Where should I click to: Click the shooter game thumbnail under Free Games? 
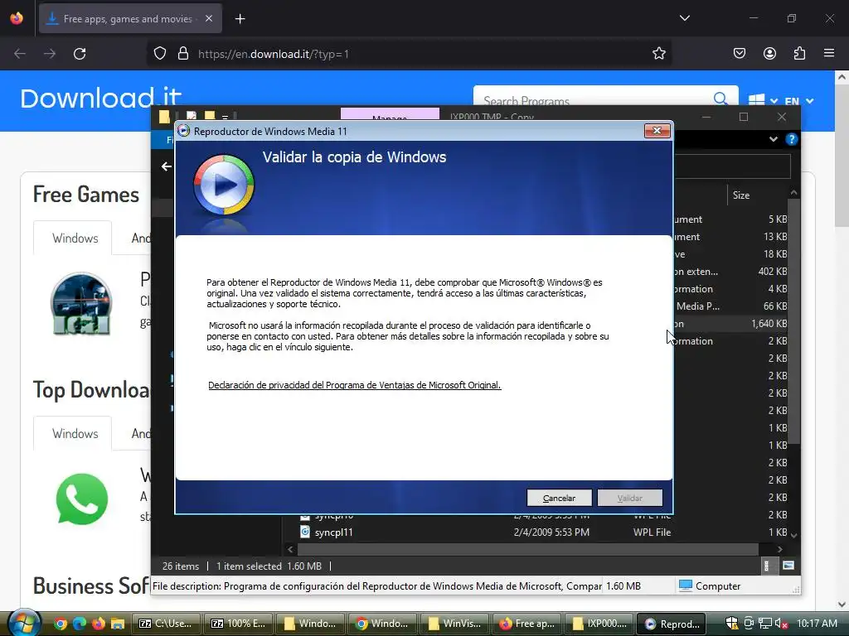81,304
